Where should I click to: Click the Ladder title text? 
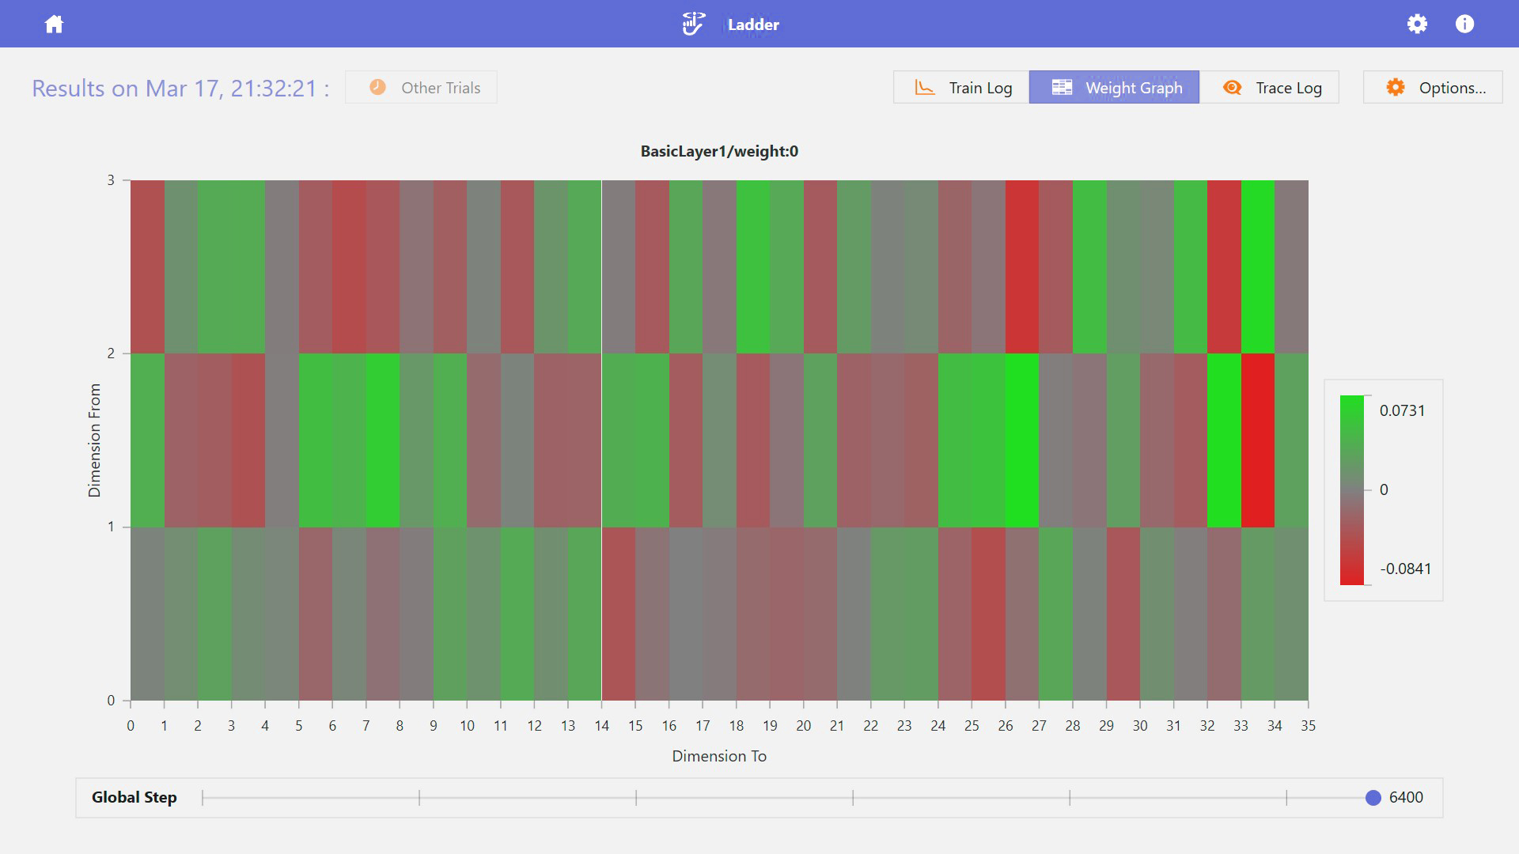tap(753, 25)
